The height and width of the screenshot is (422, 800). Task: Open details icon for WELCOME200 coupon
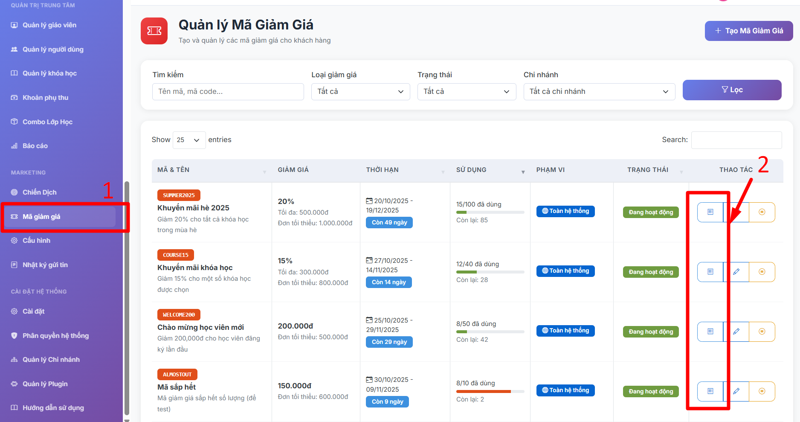pyautogui.click(x=710, y=332)
